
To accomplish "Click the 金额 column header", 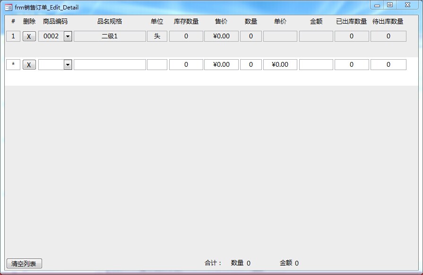I will tap(316, 21).
